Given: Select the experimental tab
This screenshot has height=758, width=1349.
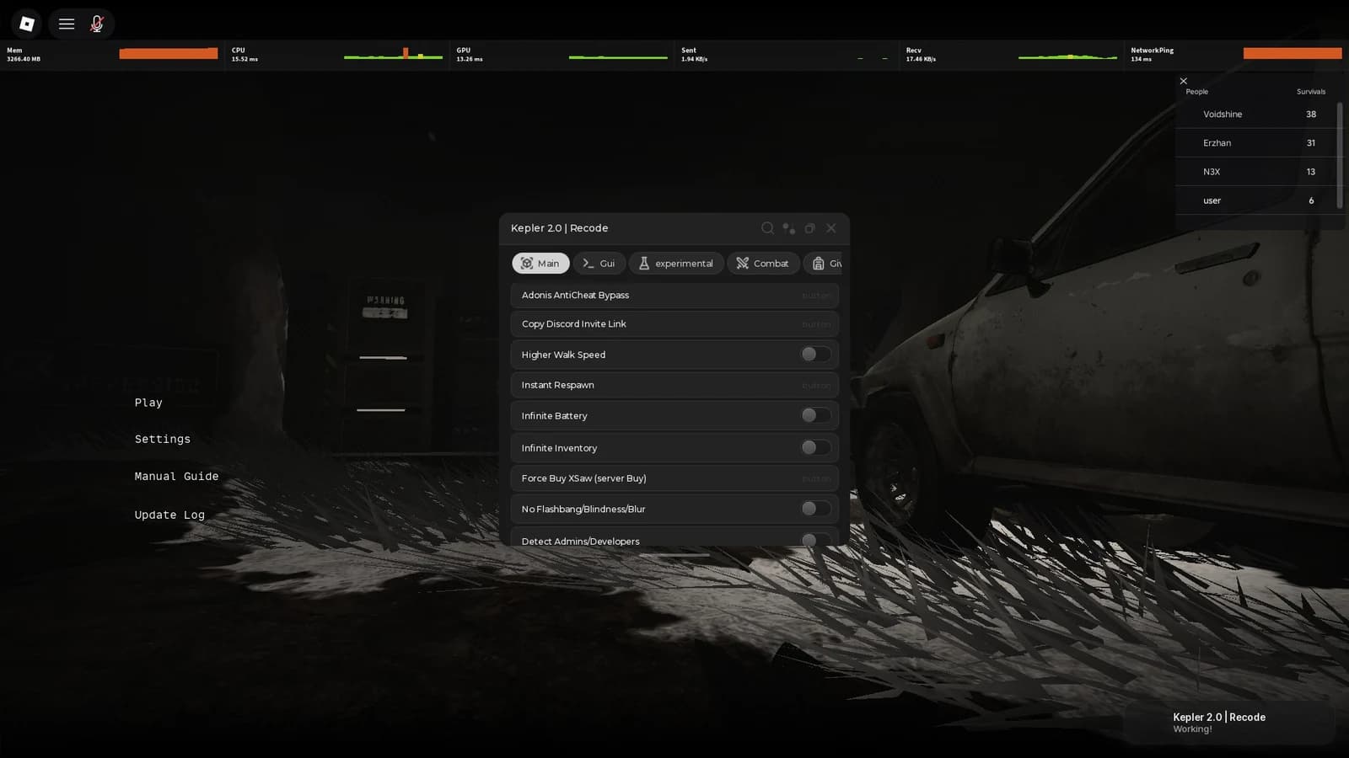Looking at the screenshot, I should 676,264.
